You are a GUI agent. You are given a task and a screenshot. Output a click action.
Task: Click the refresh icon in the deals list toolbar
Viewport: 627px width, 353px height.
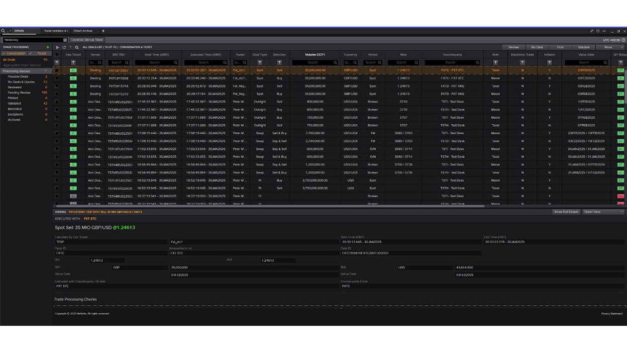point(64,47)
